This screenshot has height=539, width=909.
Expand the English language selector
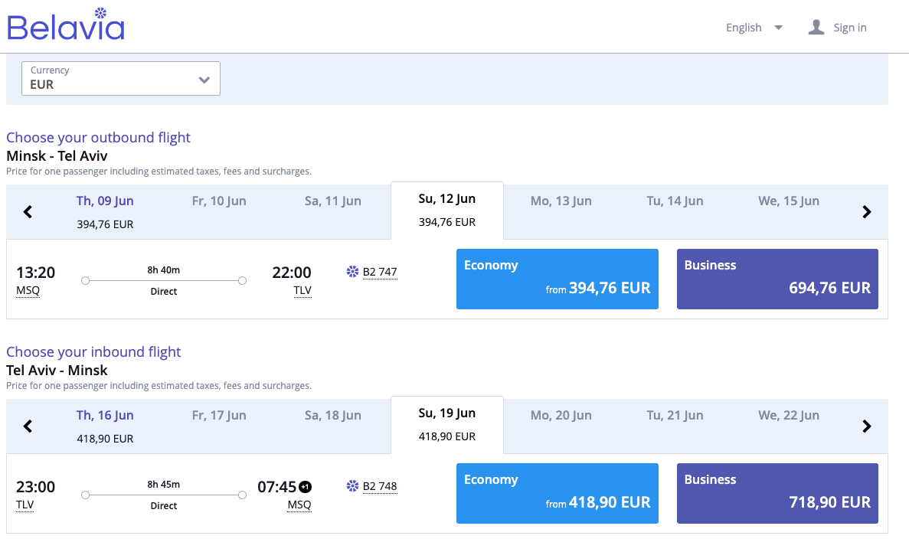point(754,28)
